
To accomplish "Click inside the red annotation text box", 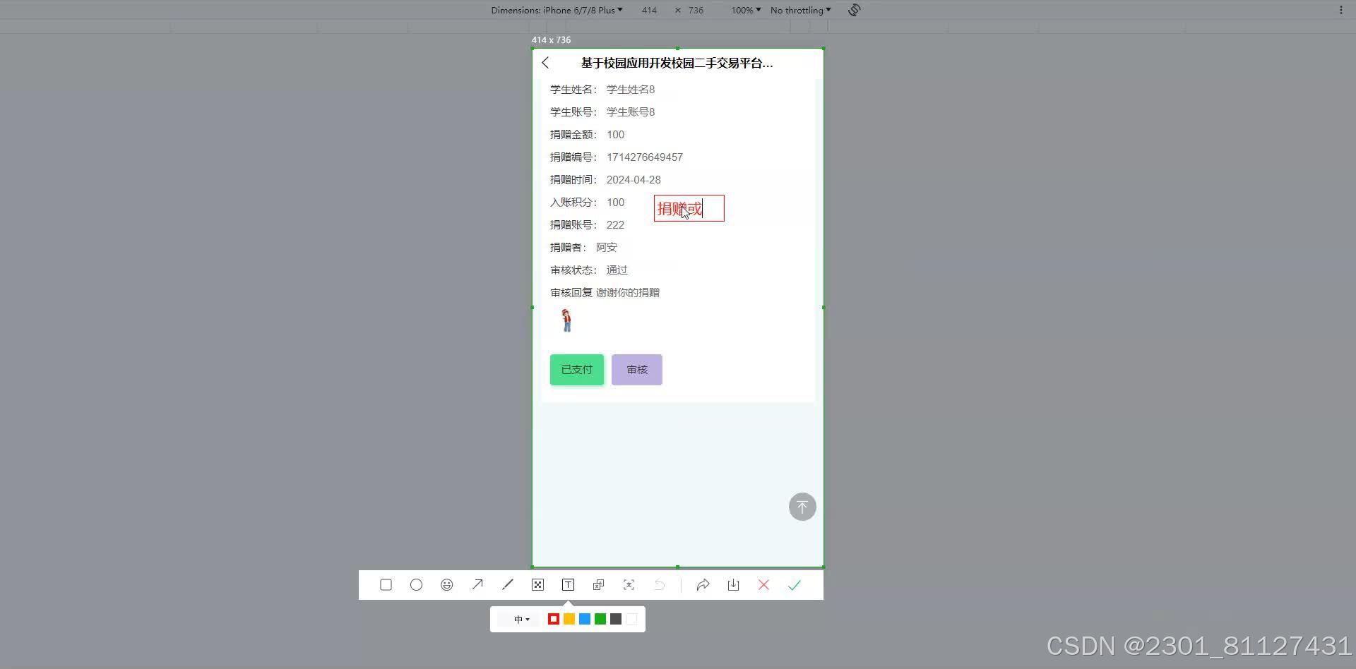I will 689,208.
